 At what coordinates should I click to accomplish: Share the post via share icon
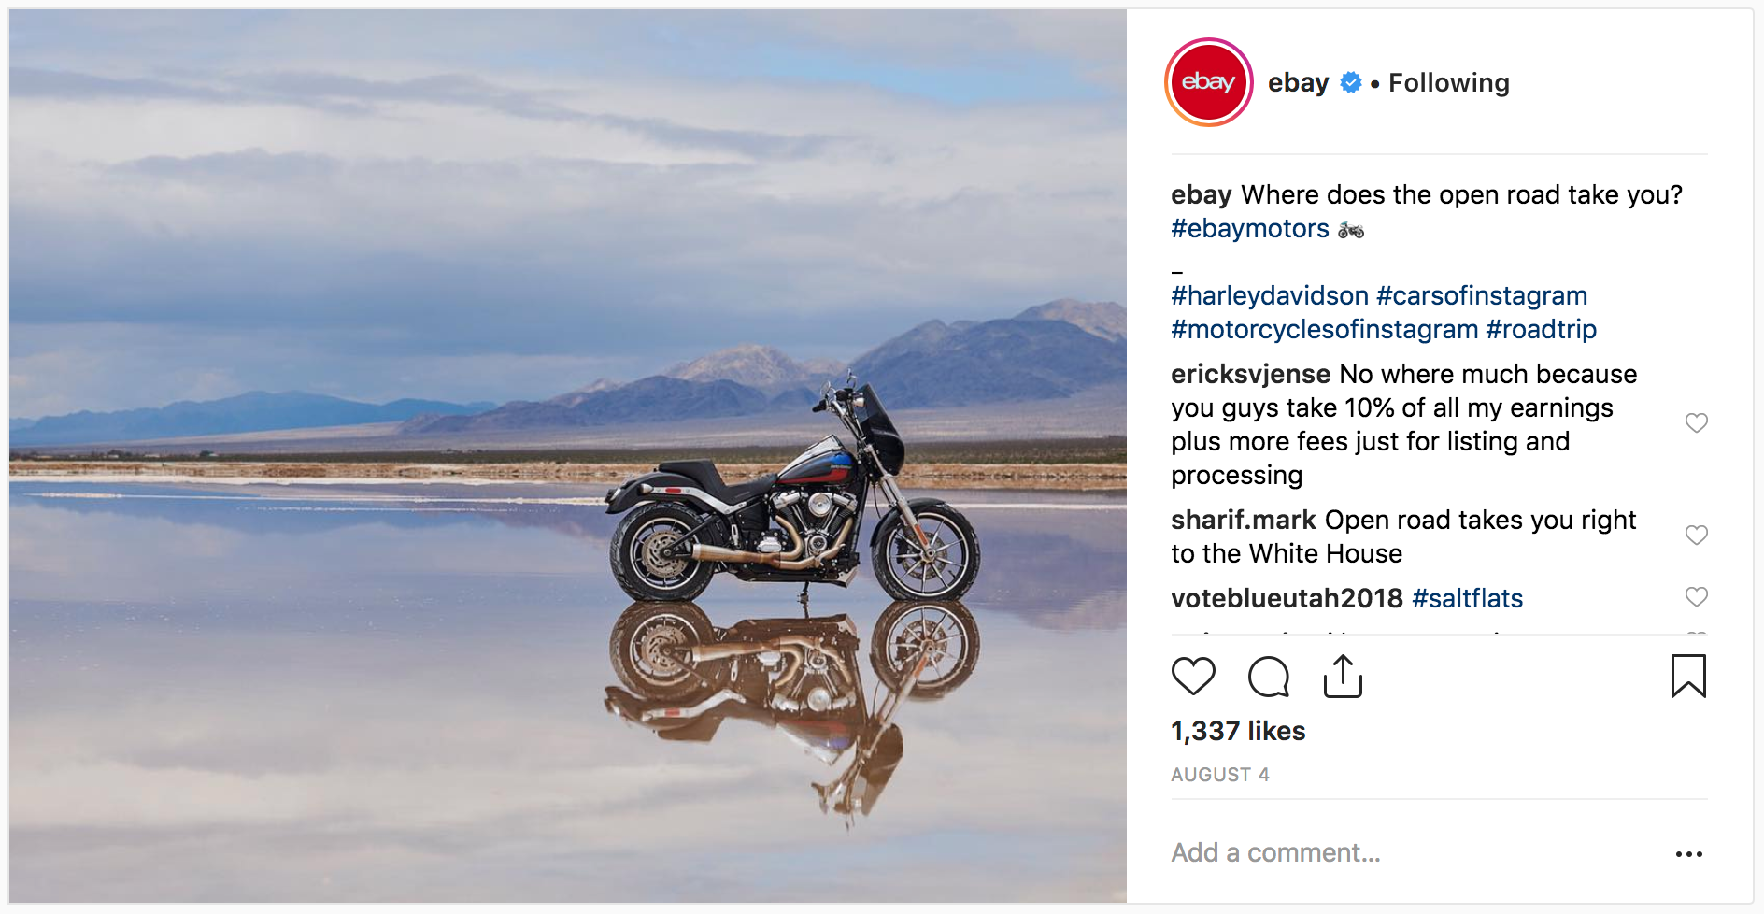[1343, 677]
